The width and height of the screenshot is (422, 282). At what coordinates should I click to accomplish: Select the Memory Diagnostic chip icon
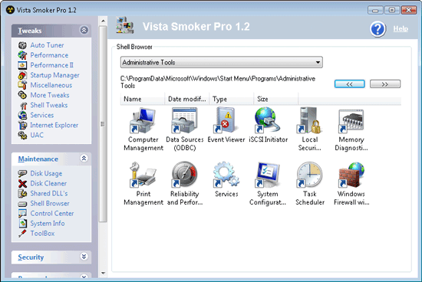[x=351, y=121]
